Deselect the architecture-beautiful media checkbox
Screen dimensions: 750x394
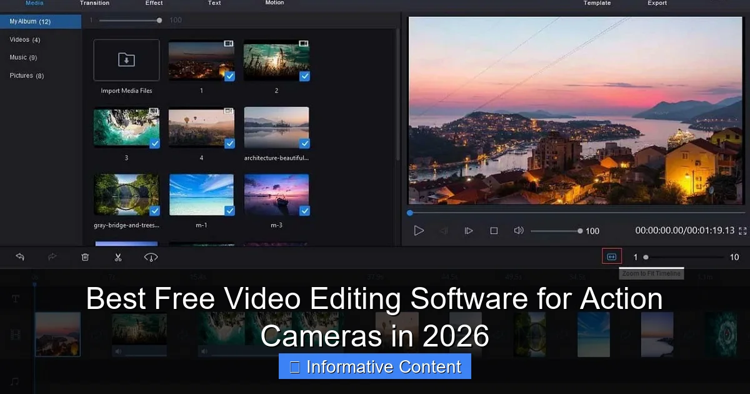[304, 143]
